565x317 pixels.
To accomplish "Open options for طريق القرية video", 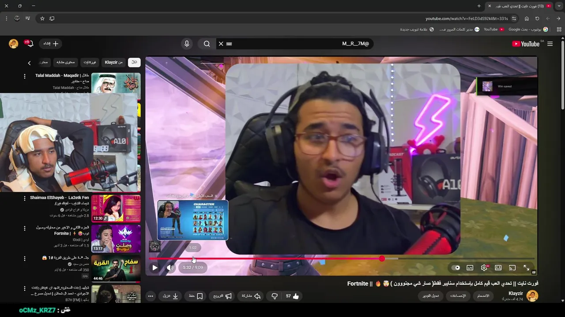I will (24, 258).
